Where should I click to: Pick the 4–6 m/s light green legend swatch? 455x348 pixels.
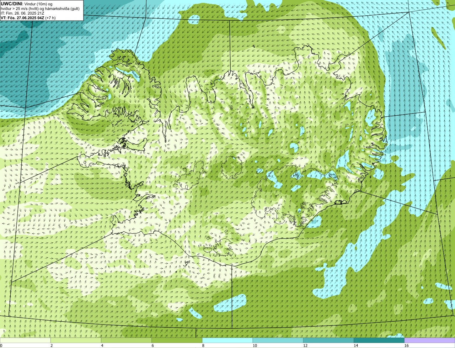pos(126,341)
